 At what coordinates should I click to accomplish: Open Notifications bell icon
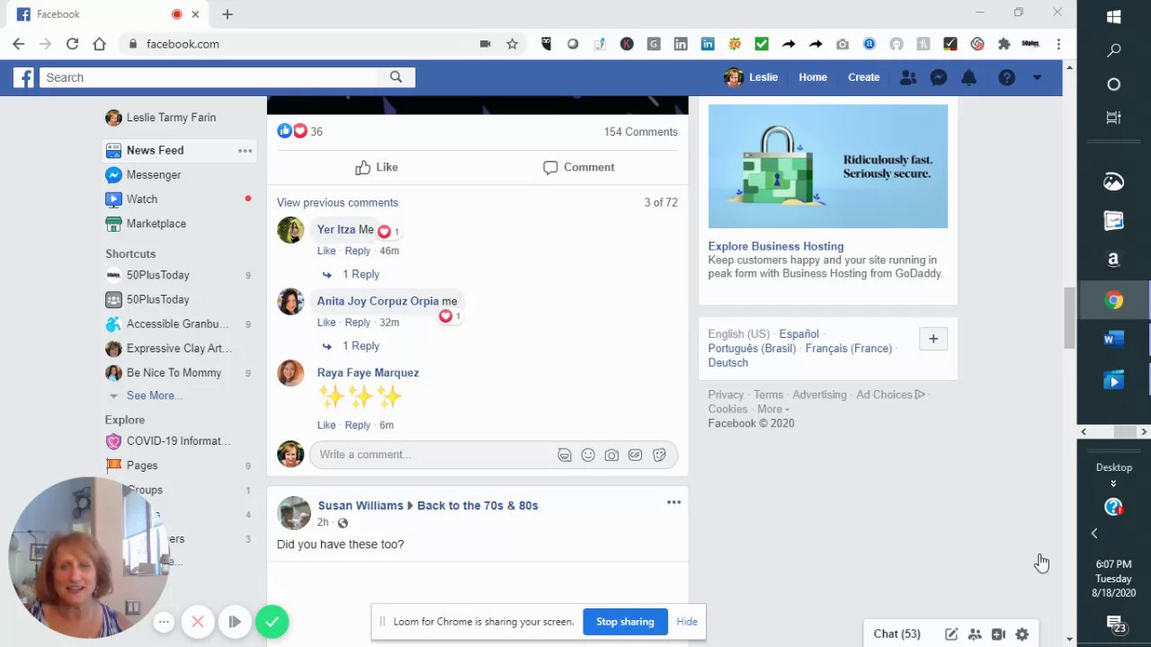point(968,77)
